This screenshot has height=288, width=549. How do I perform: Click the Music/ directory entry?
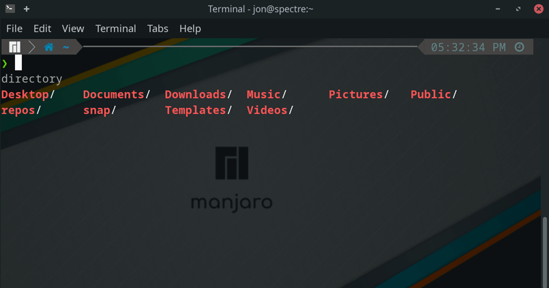click(x=267, y=95)
